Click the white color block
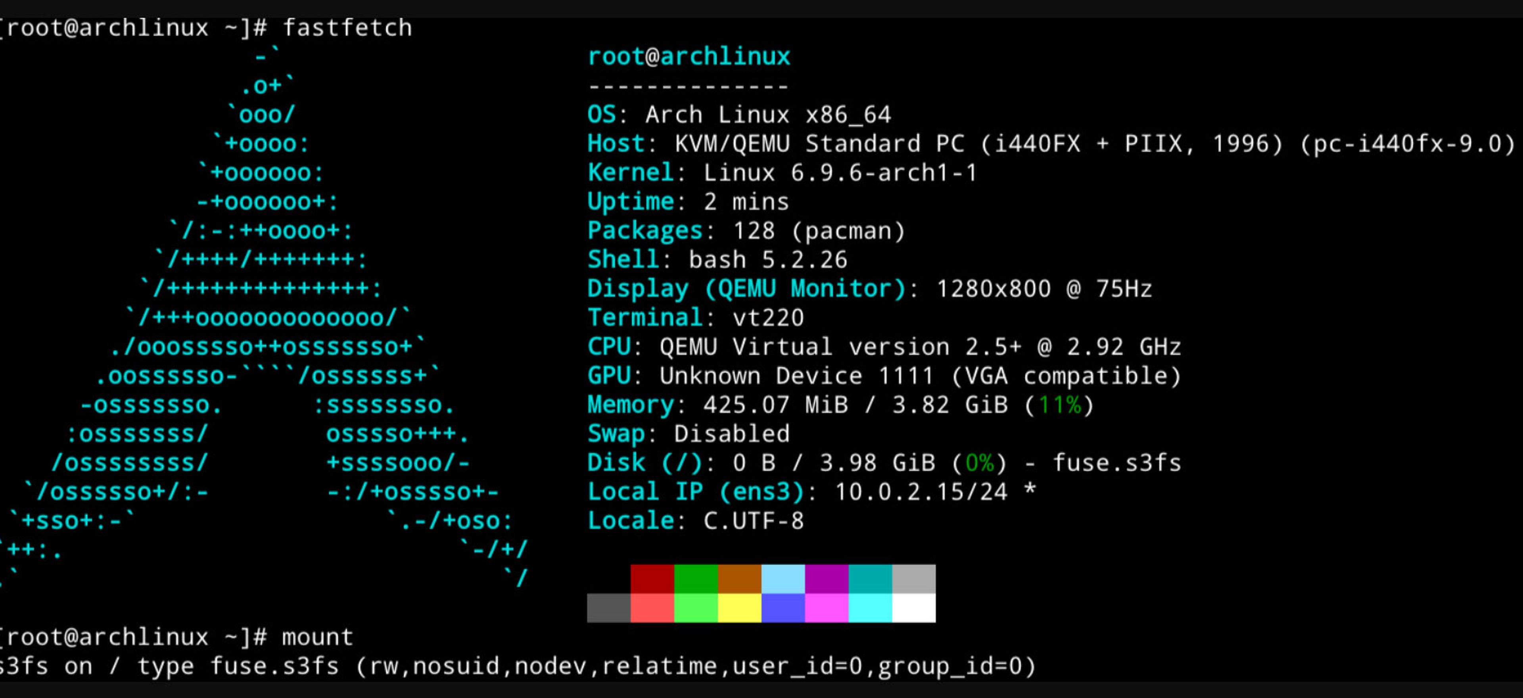The image size is (1523, 698). (914, 608)
